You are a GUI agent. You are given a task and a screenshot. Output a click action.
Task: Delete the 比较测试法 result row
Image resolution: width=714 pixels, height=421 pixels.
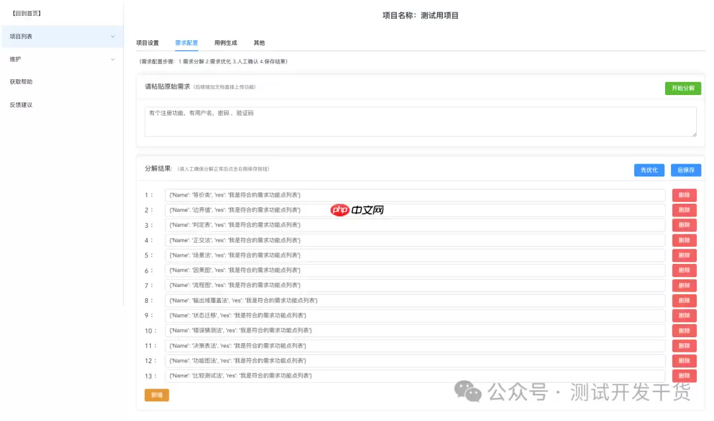pos(684,375)
